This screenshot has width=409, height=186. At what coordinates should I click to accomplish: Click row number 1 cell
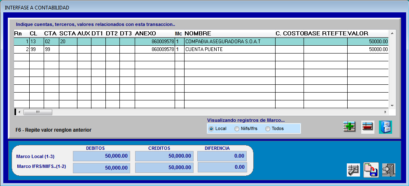(22, 42)
